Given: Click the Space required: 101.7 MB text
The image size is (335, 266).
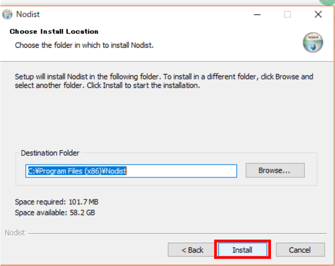Looking at the screenshot, I should point(57,202).
